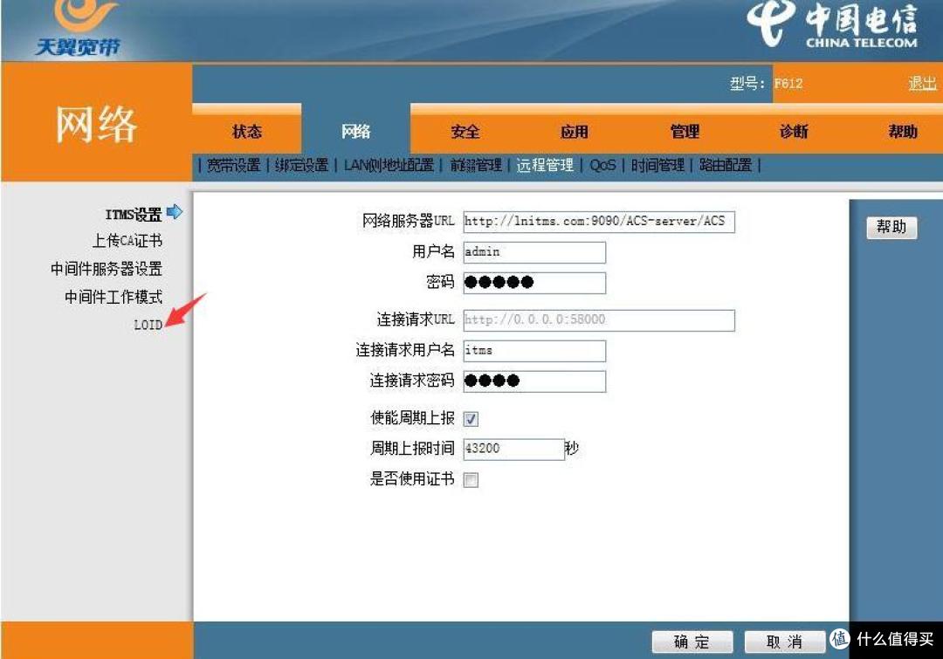
Task: Focus the 周期上报时间 input field
Action: coord(513,450)
